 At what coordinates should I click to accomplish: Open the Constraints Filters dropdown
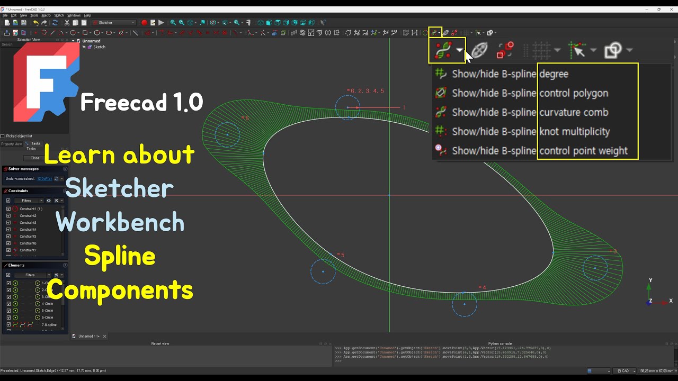(x=29, y=201)
